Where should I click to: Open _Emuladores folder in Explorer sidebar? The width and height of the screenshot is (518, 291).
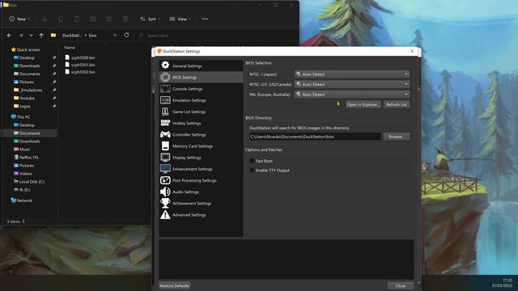pyautogui.click(x=28, y=90)
